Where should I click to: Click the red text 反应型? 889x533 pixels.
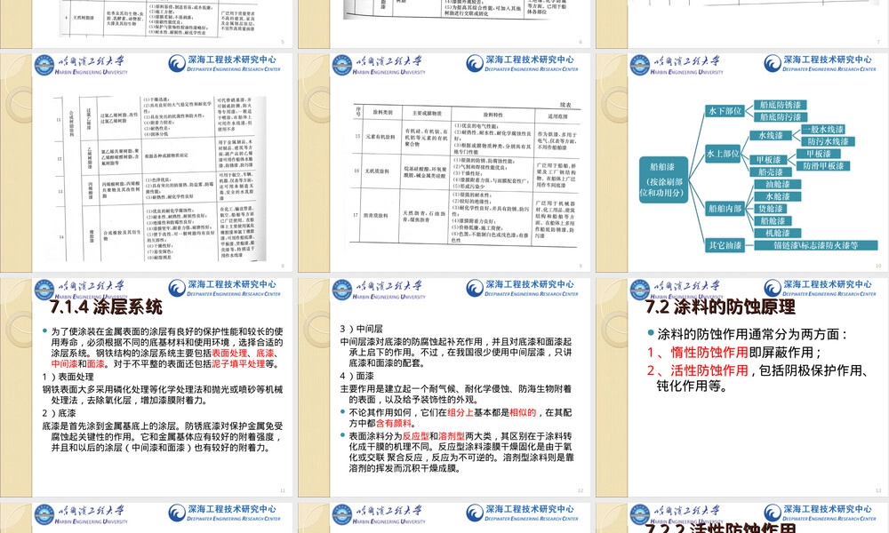click(415, 435)
